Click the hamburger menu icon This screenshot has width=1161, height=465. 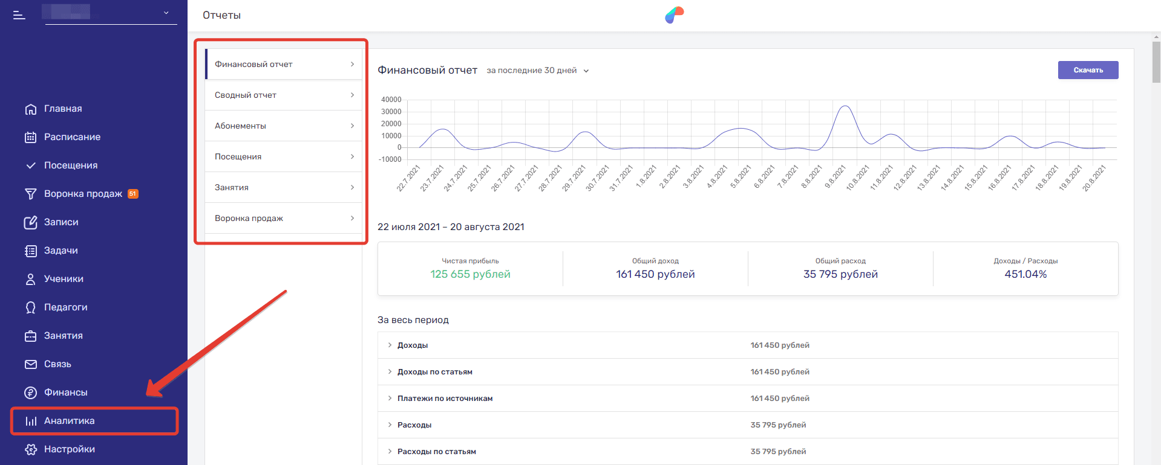pos(19,15)
